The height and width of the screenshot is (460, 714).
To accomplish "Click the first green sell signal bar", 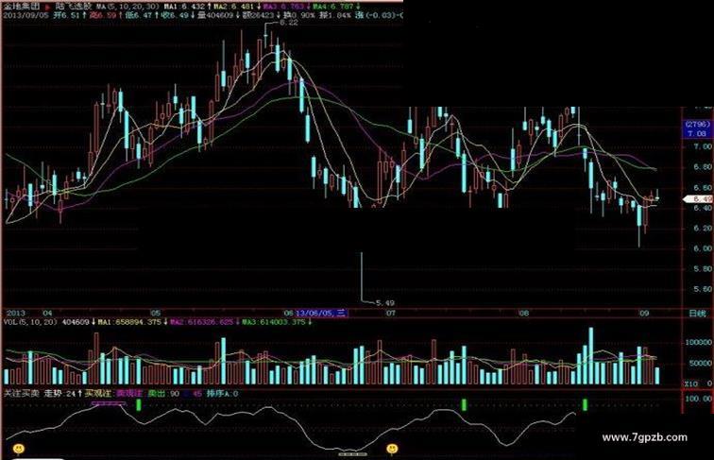I will coord(139,404).
